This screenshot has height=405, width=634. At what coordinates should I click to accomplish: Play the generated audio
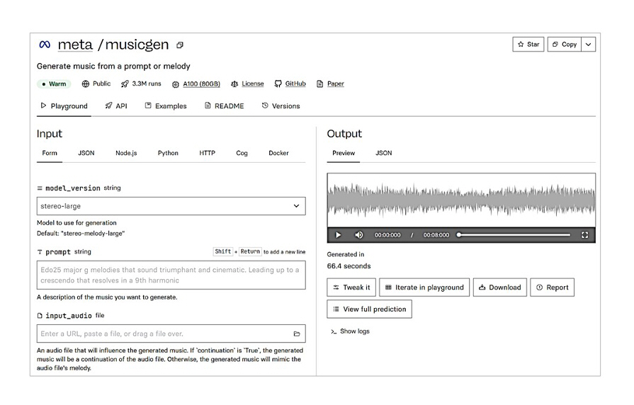pos(338,235)
